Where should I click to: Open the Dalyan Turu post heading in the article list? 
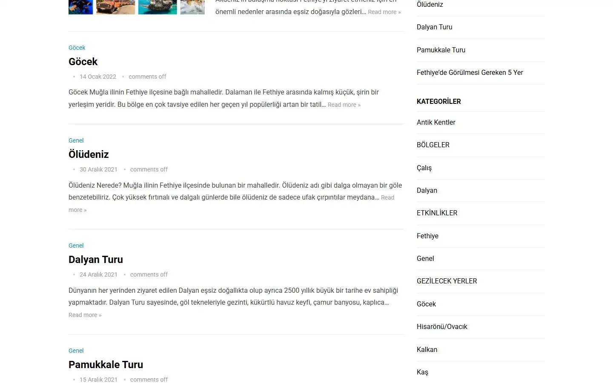tap(96, 260)
